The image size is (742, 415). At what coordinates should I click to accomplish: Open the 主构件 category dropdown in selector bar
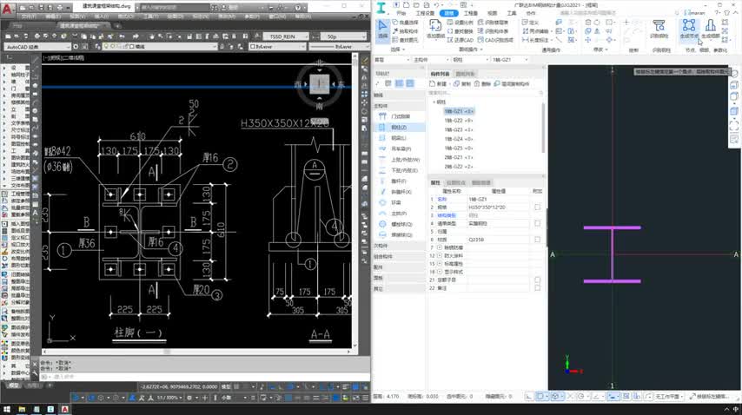coord(430,60)
